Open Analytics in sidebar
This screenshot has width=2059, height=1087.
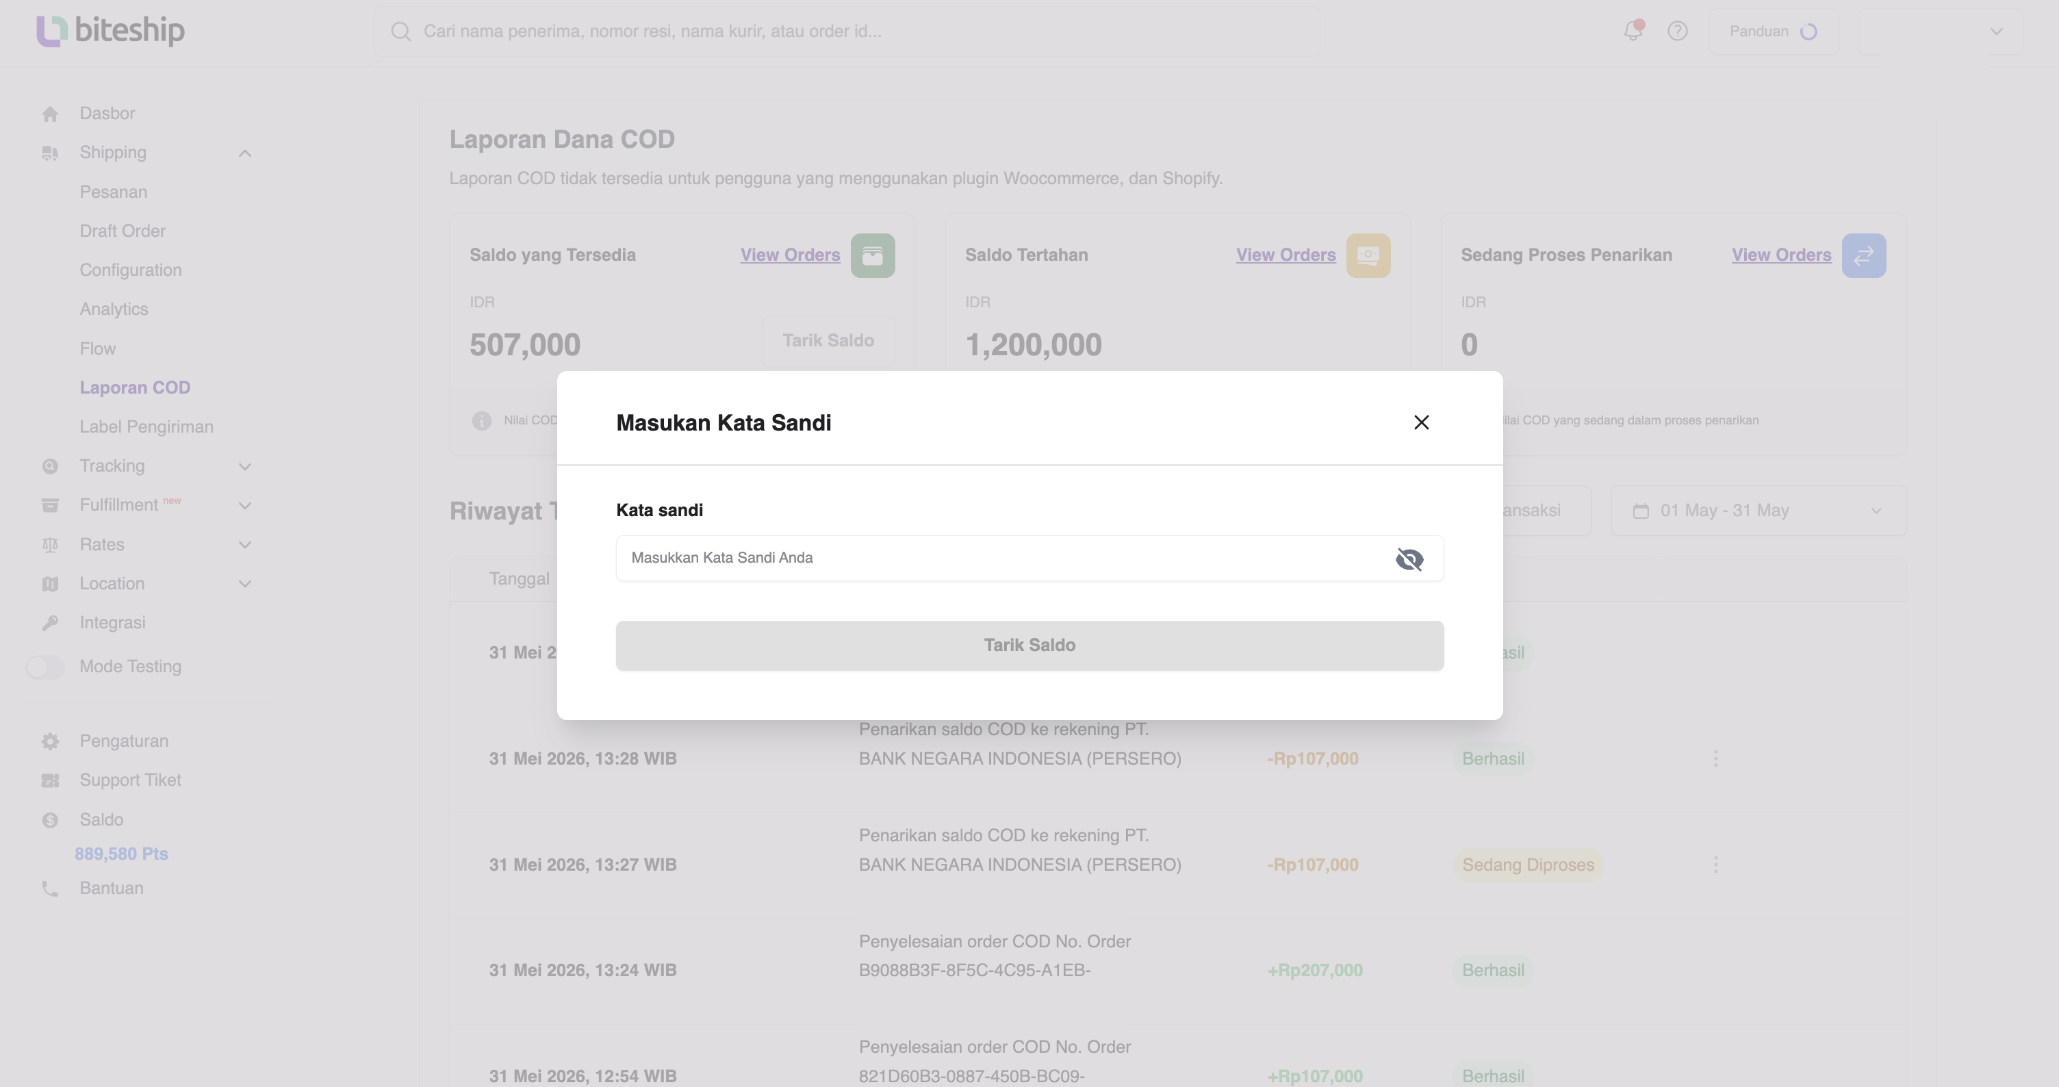coord(114,309)
